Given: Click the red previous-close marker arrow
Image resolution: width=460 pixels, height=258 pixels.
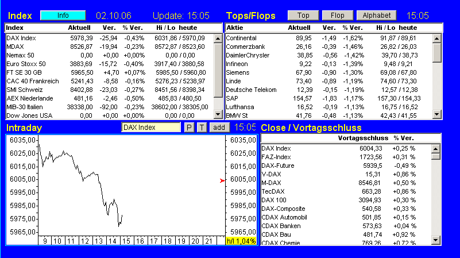Looking at the screenshot, I should [222, 180].
